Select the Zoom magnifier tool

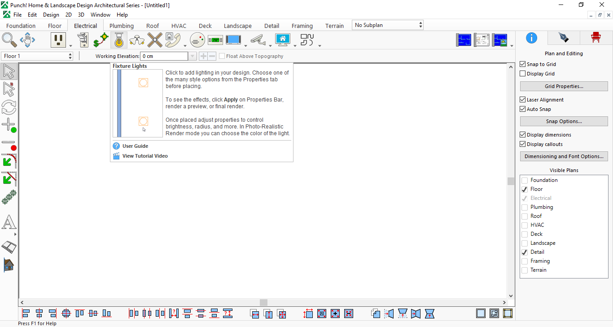tap(9, 40)
